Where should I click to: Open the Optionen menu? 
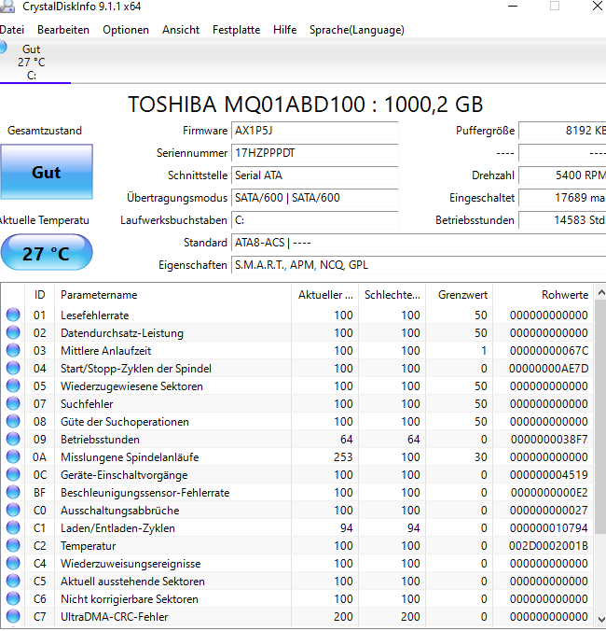pos(126,30)
